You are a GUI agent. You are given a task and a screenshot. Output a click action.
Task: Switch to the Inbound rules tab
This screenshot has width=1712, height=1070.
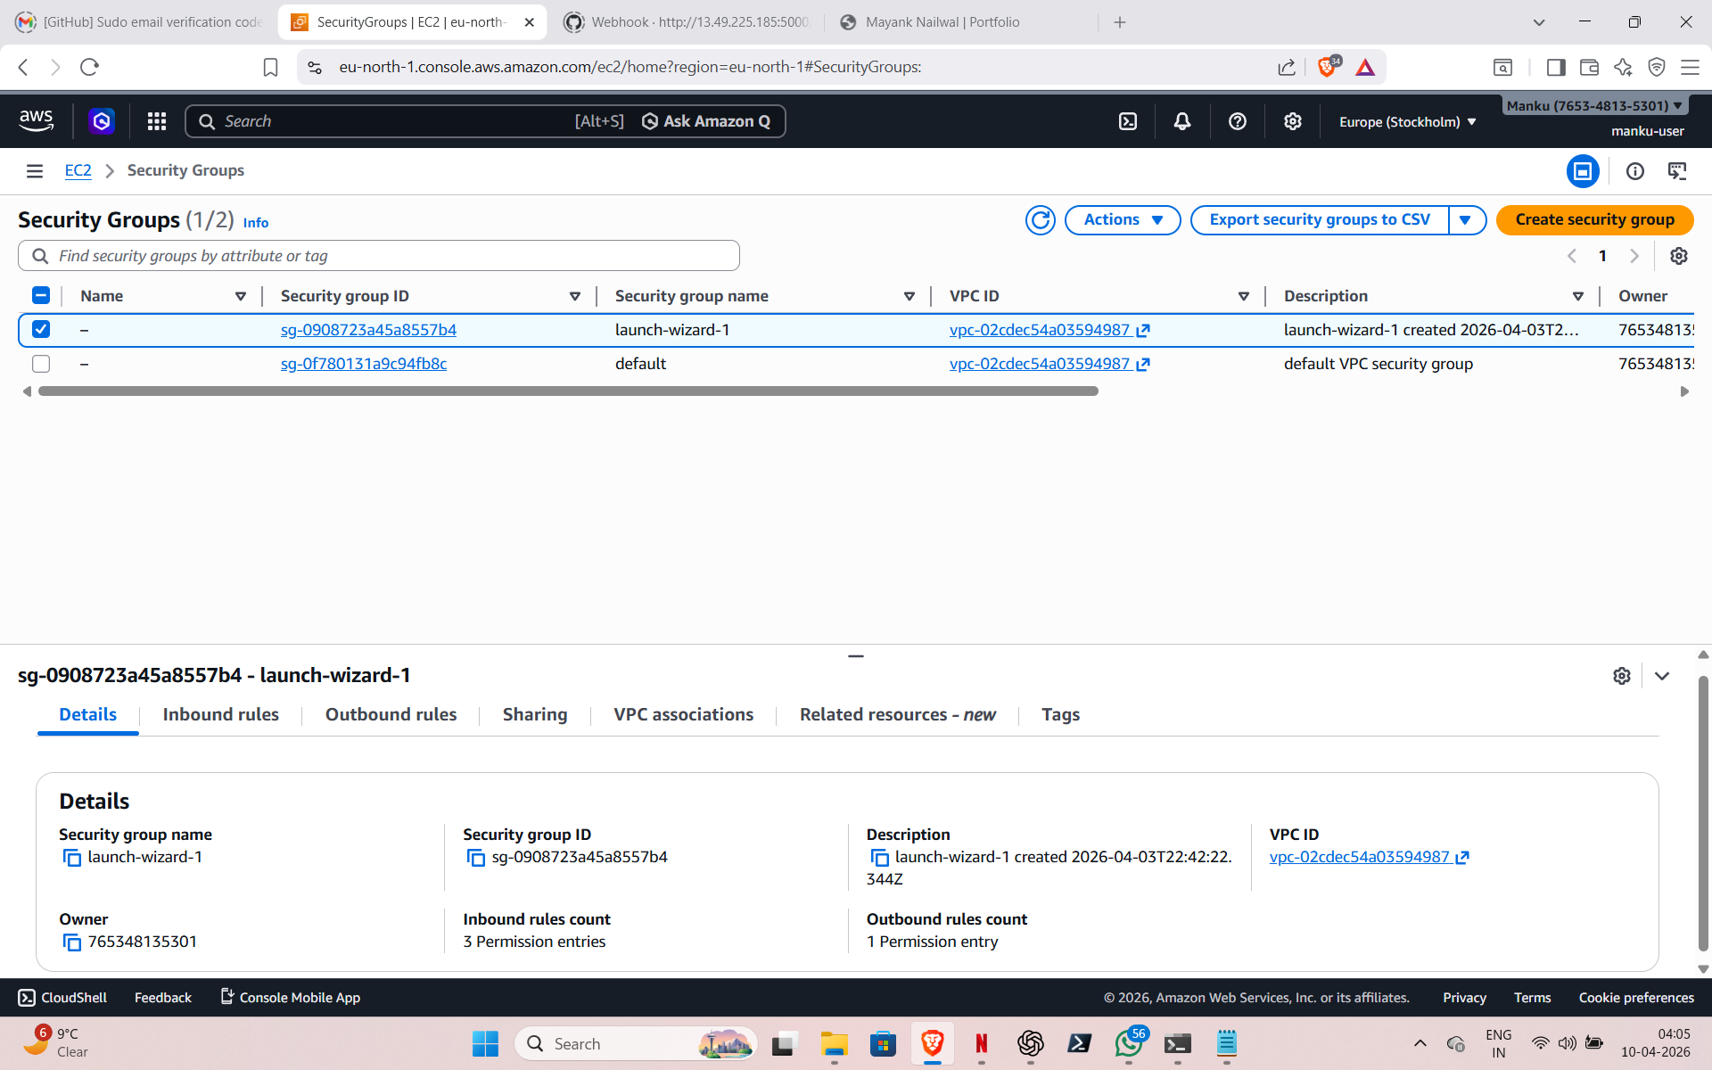(220, 714)
